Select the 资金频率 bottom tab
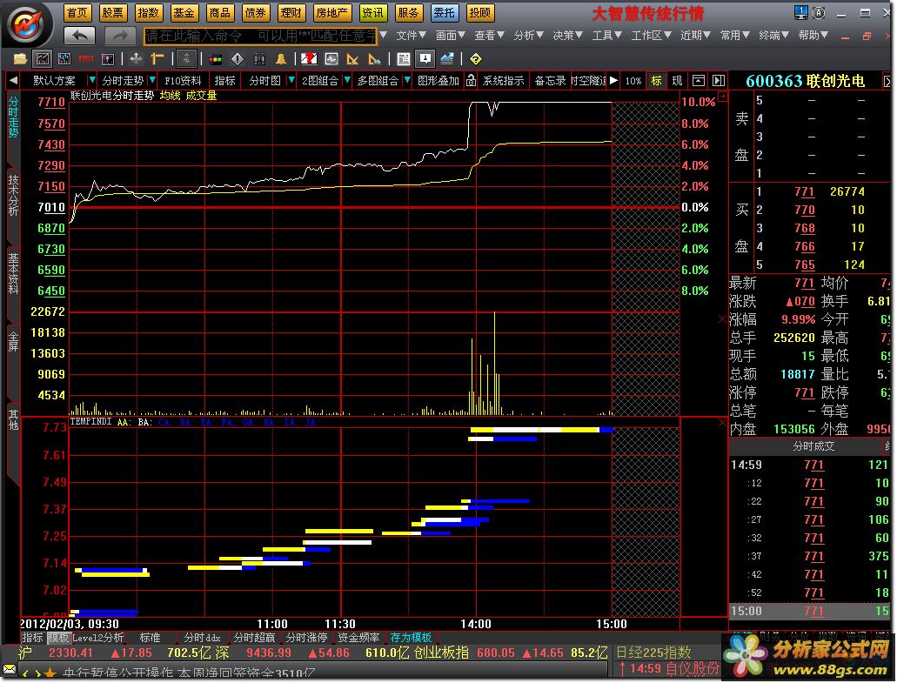The height and width of the screenshot is (683, 897). pos(358,637)
